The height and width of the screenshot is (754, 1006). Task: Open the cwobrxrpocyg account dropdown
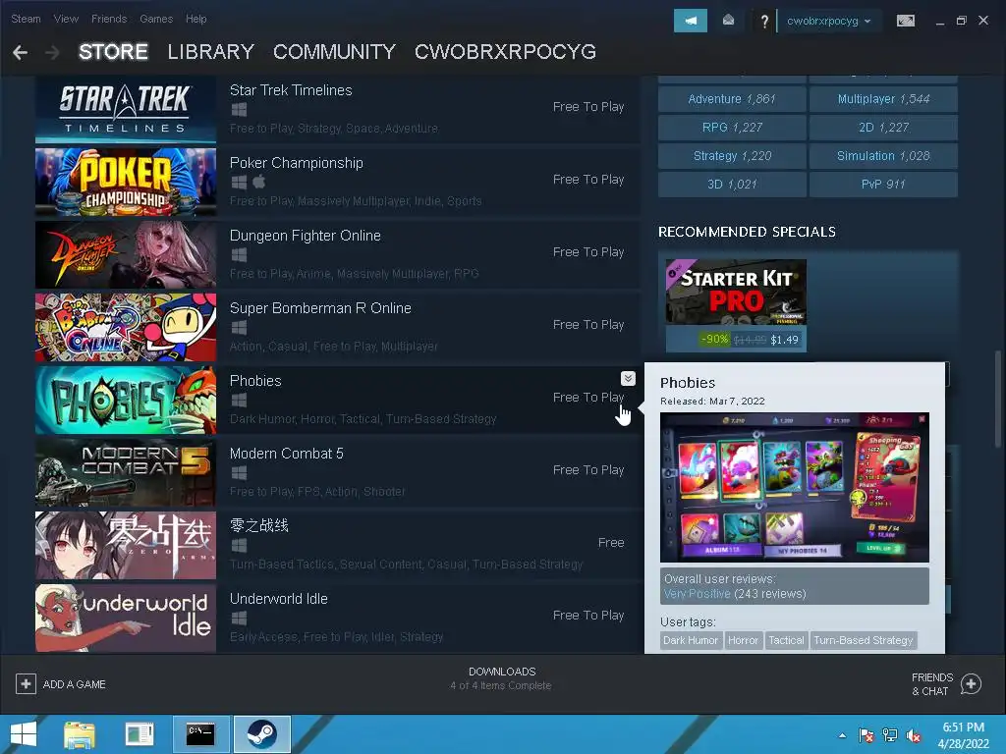(x=828, y=21)
